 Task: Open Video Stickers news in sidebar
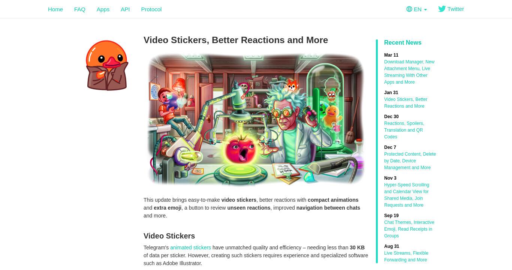coord(406,103)
